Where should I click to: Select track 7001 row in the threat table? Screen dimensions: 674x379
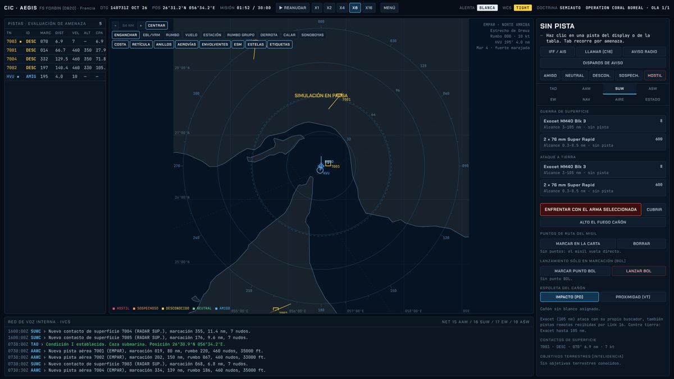pos(55,50)
